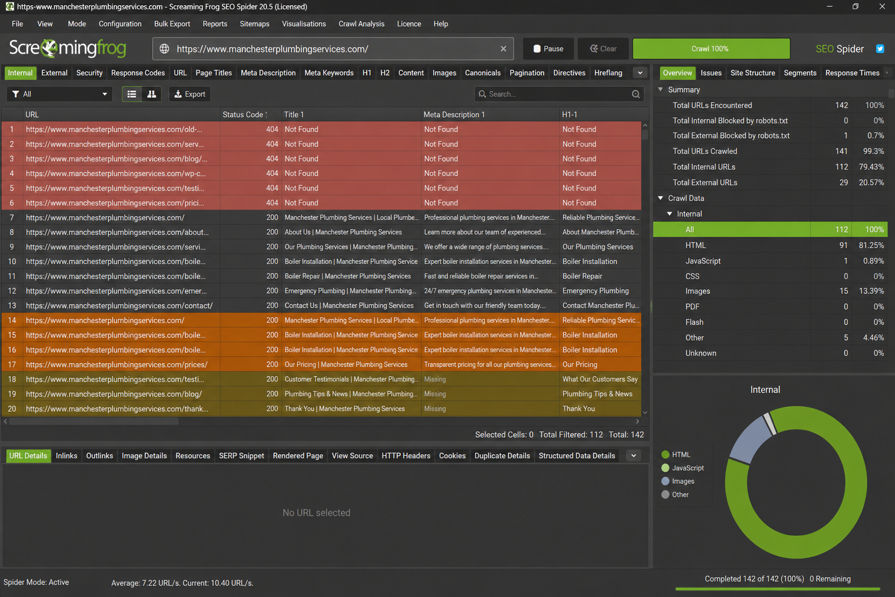Open the File menu
The image size is (895, 597).
17,24
